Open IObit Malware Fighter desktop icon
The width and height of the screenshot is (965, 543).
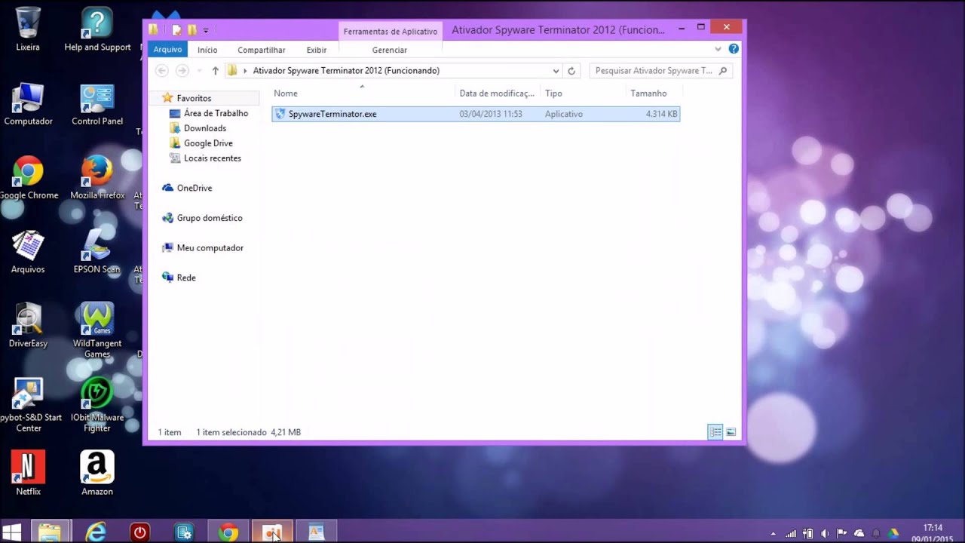(x=97, y=404)
